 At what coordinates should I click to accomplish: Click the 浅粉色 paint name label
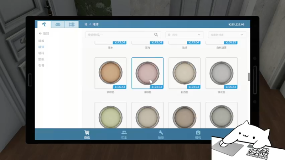coord(147,92)
